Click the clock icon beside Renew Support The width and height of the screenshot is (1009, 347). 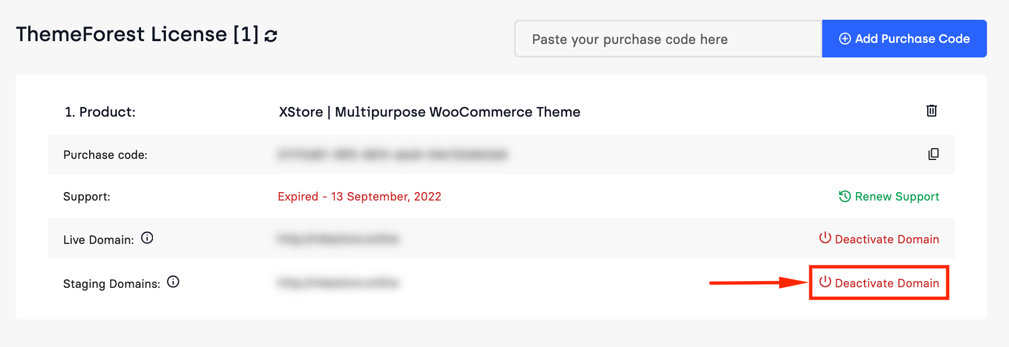pyautogui.click(x=845, y=196)
